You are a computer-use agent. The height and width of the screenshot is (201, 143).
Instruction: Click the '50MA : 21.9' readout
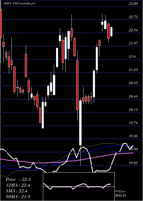click(x=18, y=196)
